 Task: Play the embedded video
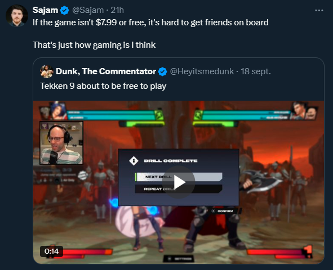179,182
